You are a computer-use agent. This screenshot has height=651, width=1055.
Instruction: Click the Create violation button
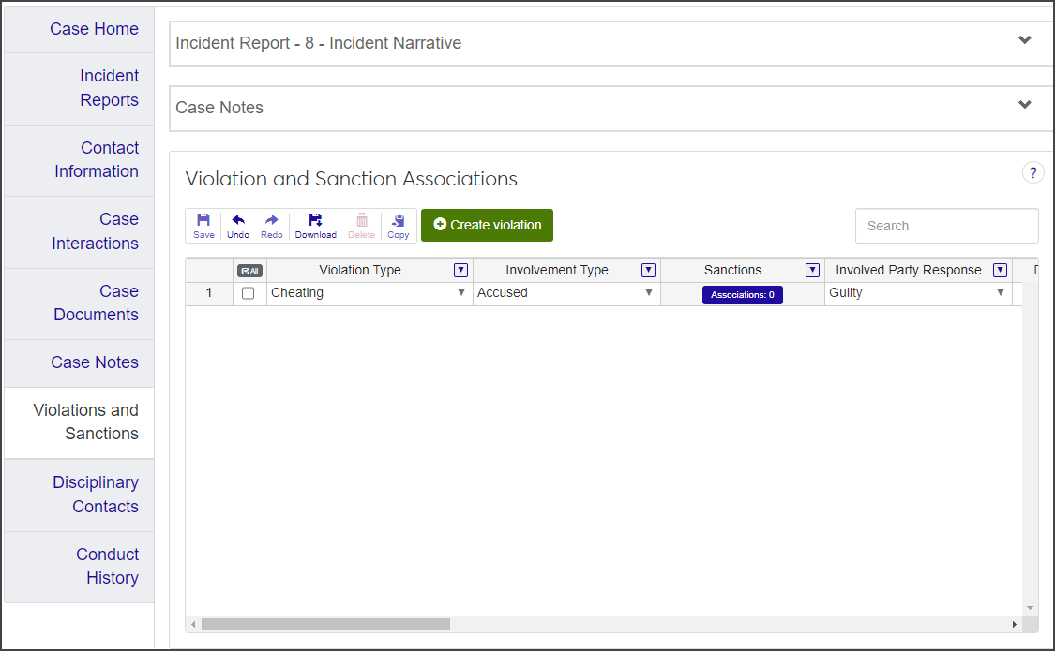click(x=487, y=225)
